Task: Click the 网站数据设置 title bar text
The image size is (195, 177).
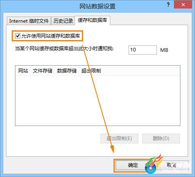Action: tap(97, 6)
